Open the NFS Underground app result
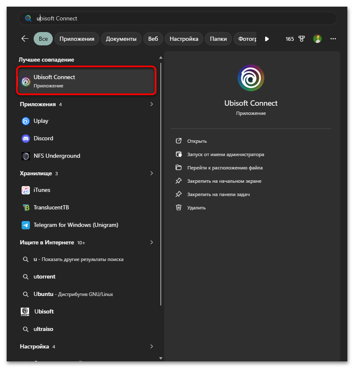This screenshot has width=354, height=368. point(86,156)
